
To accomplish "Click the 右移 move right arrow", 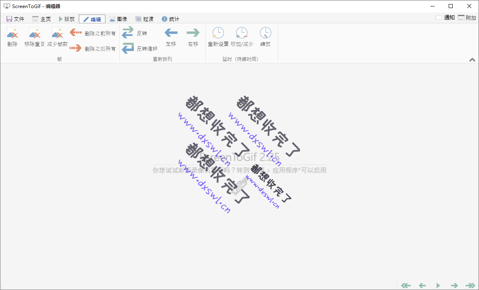I will click(x=193, y=33).
